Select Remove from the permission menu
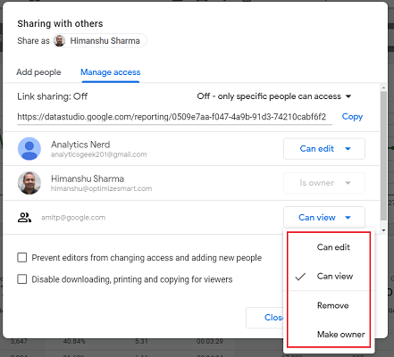 (329, 305)
